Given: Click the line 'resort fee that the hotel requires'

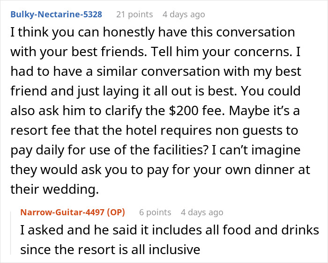Looking at the screenshot, I should coord(154,130).
